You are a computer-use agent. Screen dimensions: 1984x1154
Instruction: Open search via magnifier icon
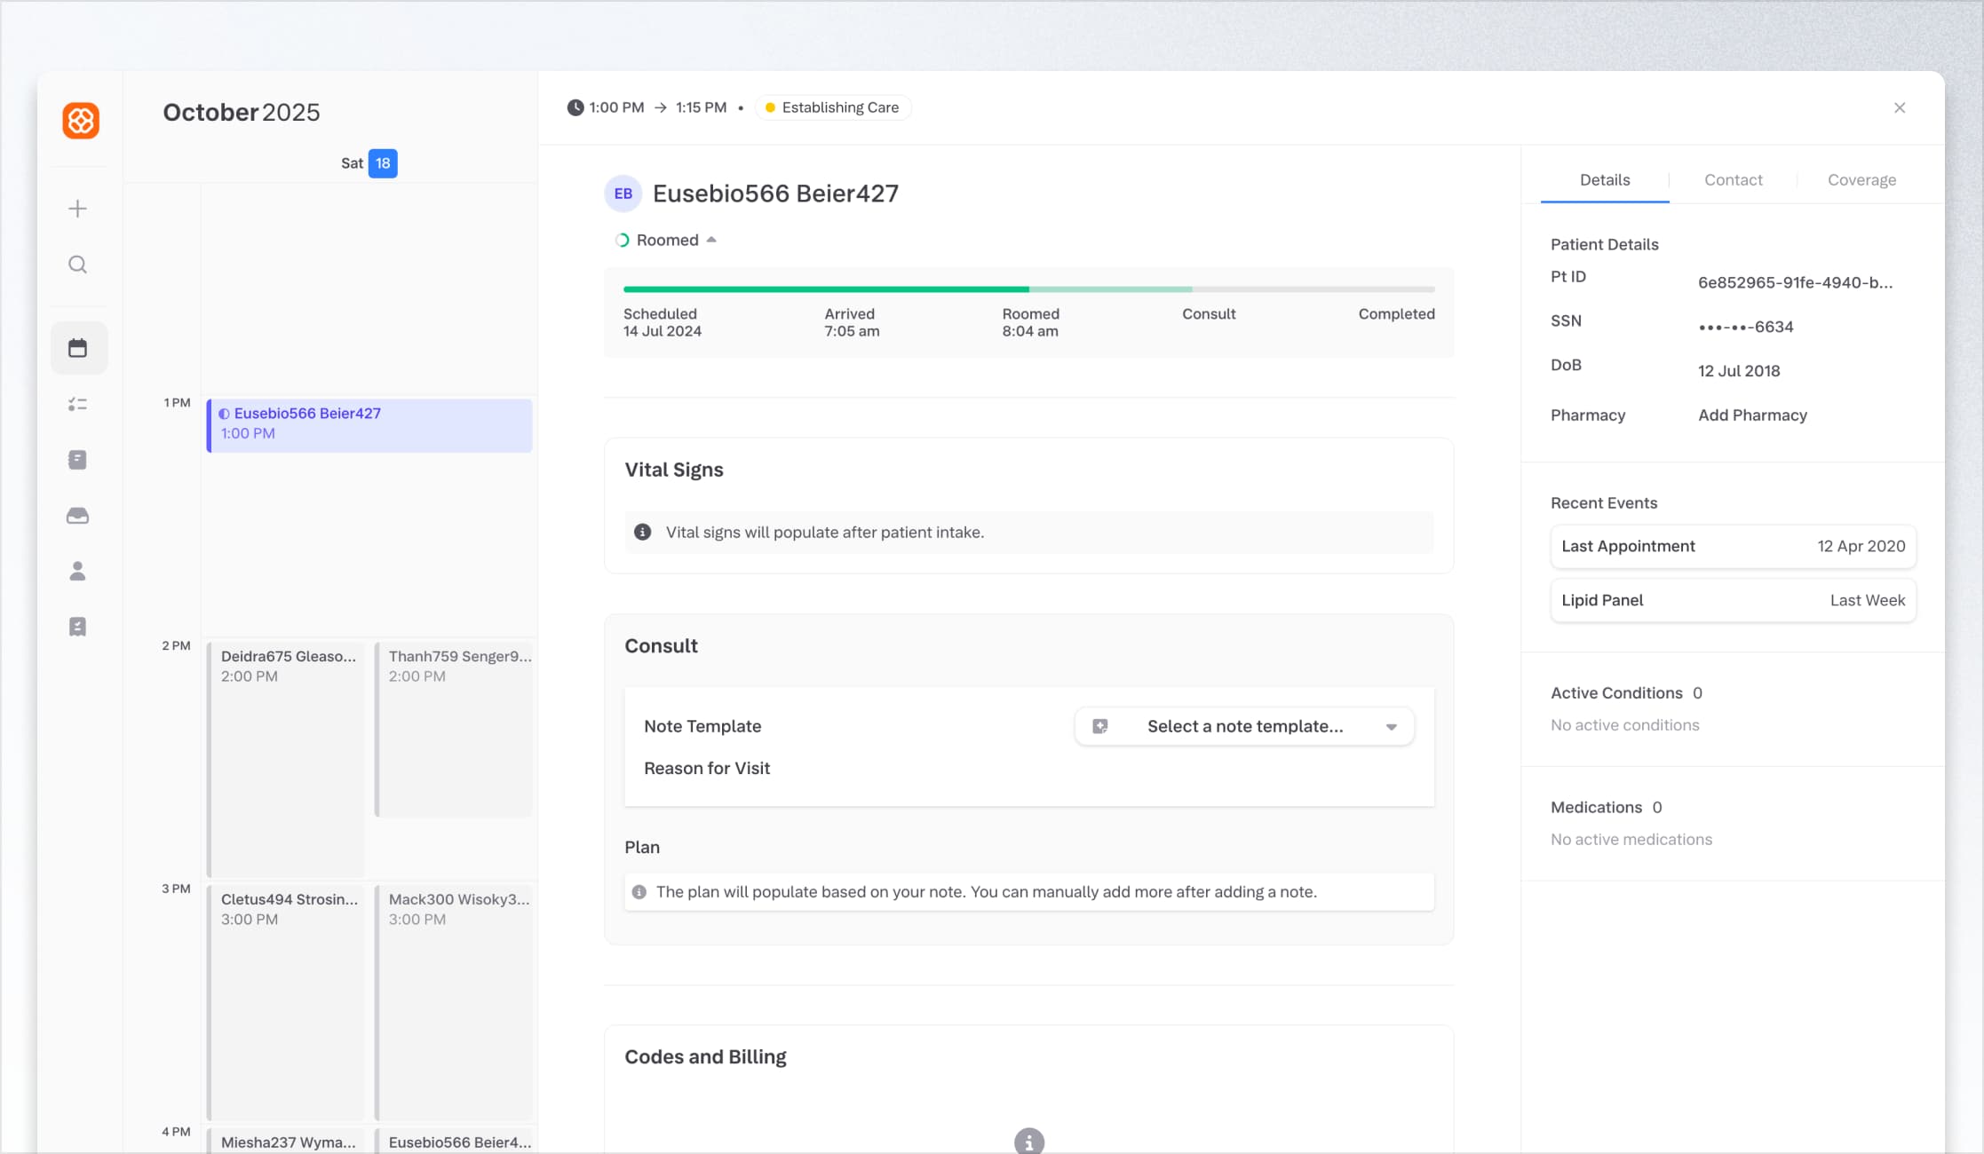pos(78,265)
